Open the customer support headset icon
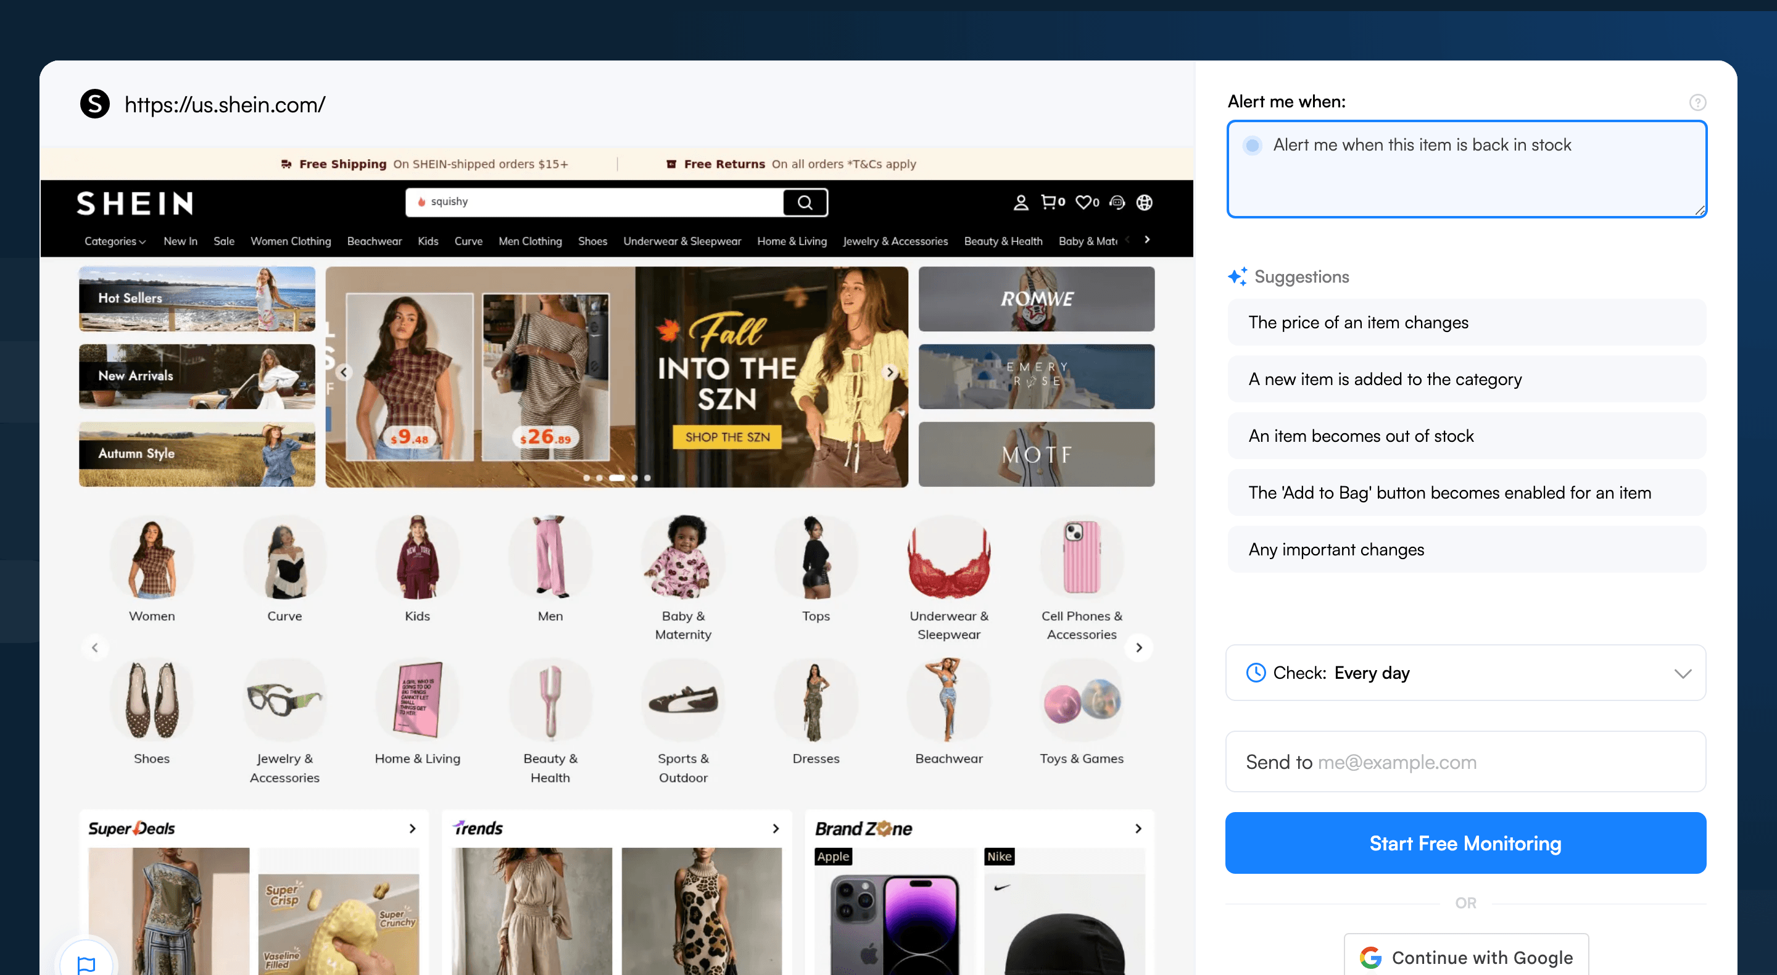 1117,202
